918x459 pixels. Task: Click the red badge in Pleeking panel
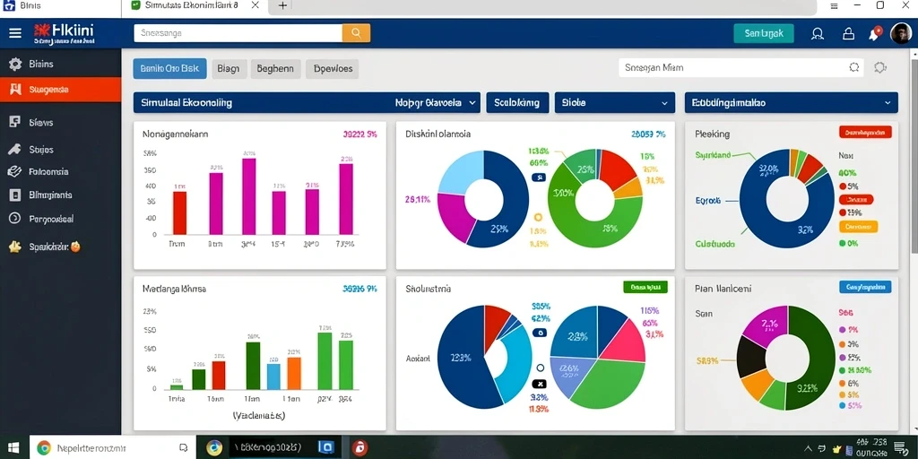[865, 132]
